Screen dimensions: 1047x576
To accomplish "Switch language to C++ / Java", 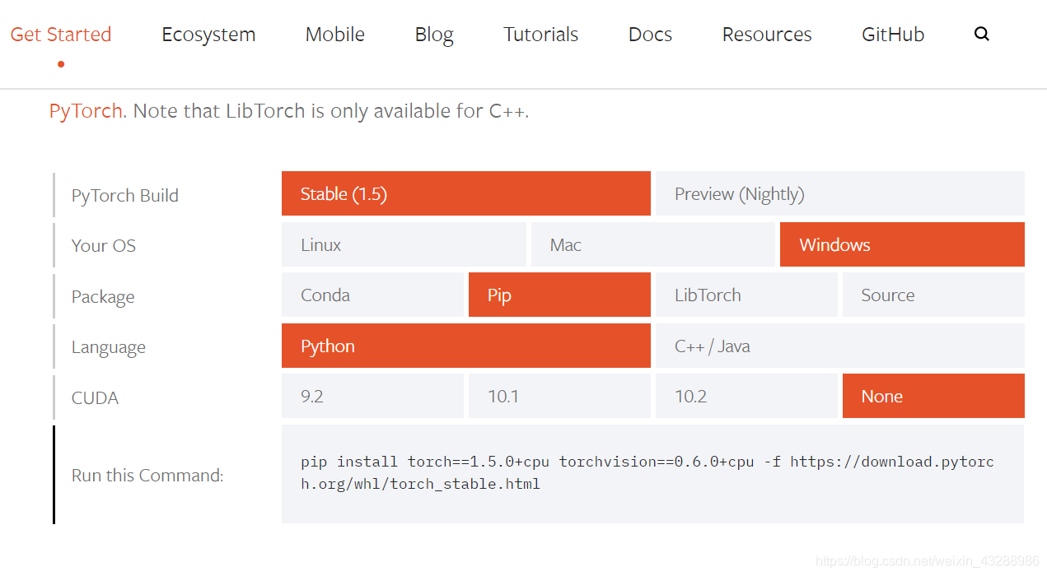I will (x=839, y=346).
